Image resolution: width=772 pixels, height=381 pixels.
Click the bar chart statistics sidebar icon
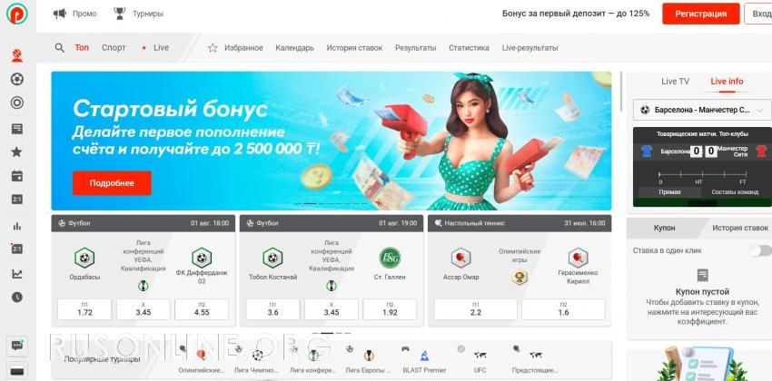pyautogui.click(x=16, y=226)
